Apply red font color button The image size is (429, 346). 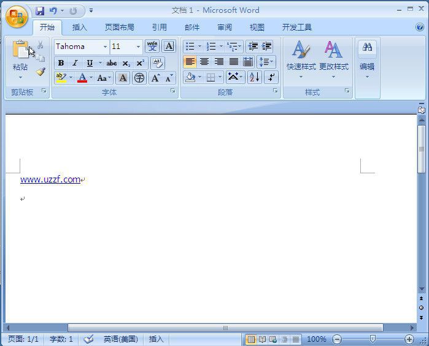(82, 78)
